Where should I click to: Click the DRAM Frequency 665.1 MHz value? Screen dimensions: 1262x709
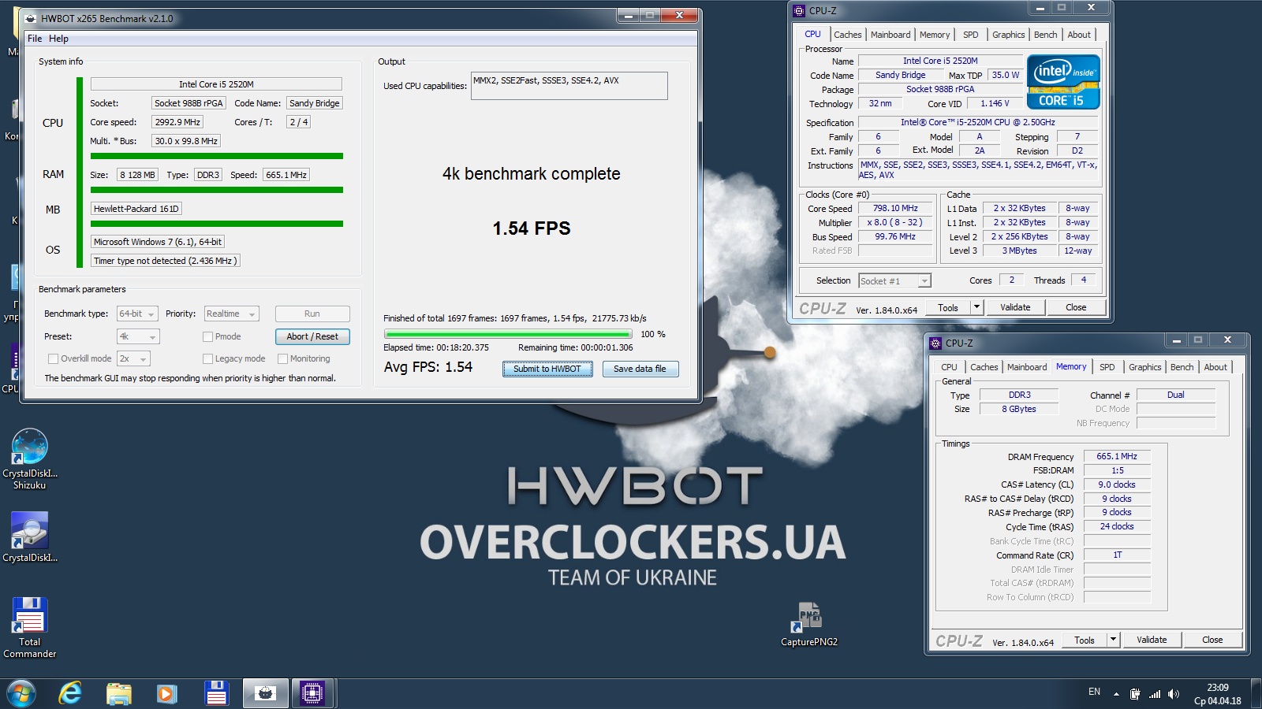(1117, 456)
